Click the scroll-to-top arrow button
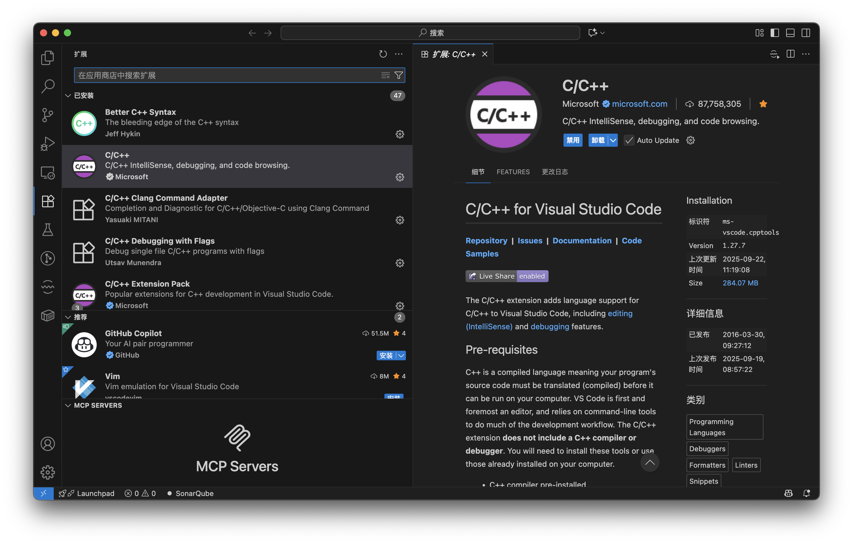Screen dimensions: 853x544 pos(650,462)
